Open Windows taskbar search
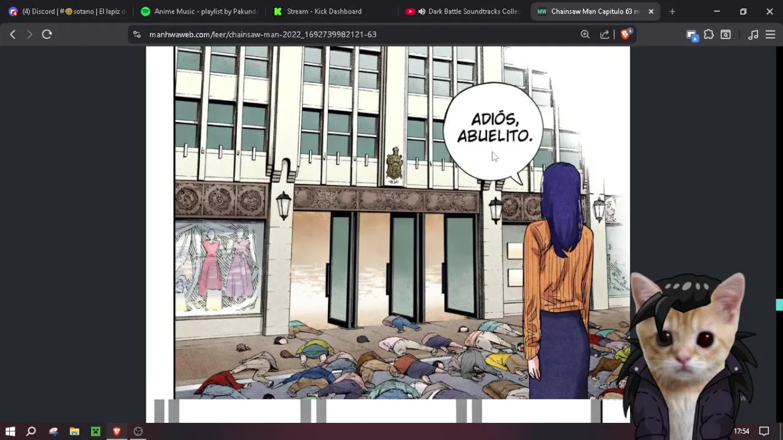Image resolution: width=783 pixels, height=440 pixels. click(x=31, y=431)
